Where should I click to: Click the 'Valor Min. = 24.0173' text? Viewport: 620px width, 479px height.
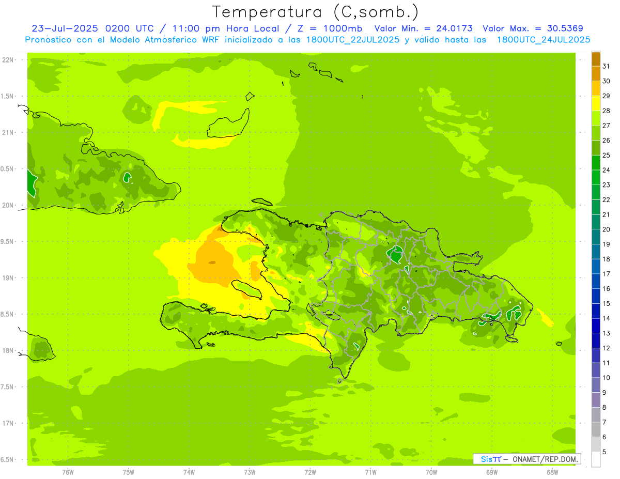(423, 28)
